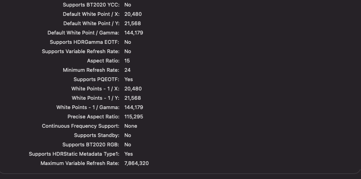
Task: Click the Default White Point Gamma value 144,179
Action: click(x=134, y=33)
